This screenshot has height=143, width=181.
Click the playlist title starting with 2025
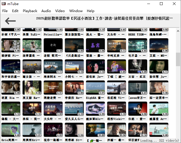[x=104, y=18]
